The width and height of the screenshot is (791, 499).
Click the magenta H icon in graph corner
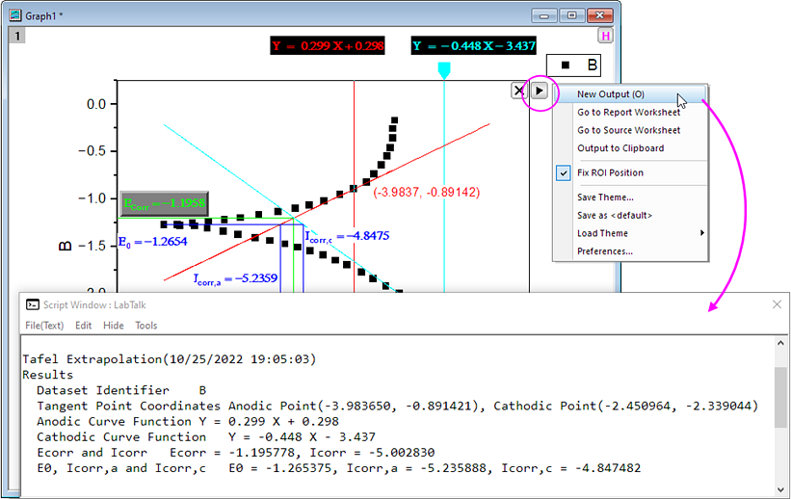[x=605, y=37]
